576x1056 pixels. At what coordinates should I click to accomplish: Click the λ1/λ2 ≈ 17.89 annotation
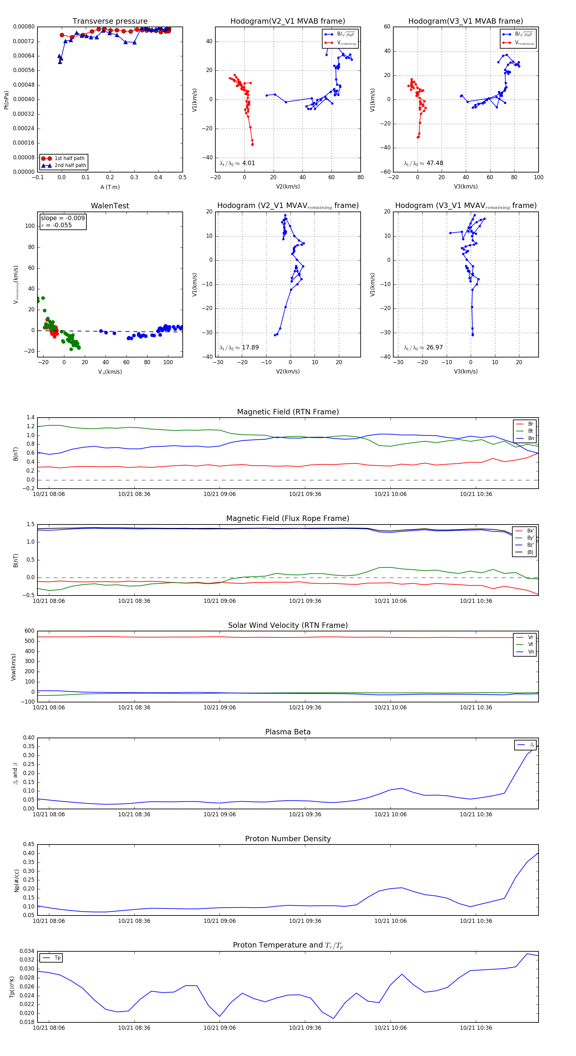click(x=239, y=348)
